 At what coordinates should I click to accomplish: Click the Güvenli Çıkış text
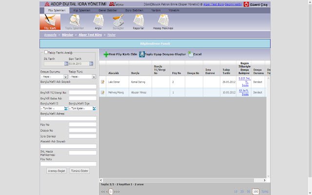click(259, 4)
